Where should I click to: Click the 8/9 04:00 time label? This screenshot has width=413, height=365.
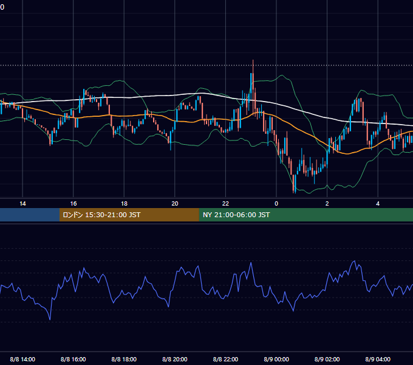[378, 359]
